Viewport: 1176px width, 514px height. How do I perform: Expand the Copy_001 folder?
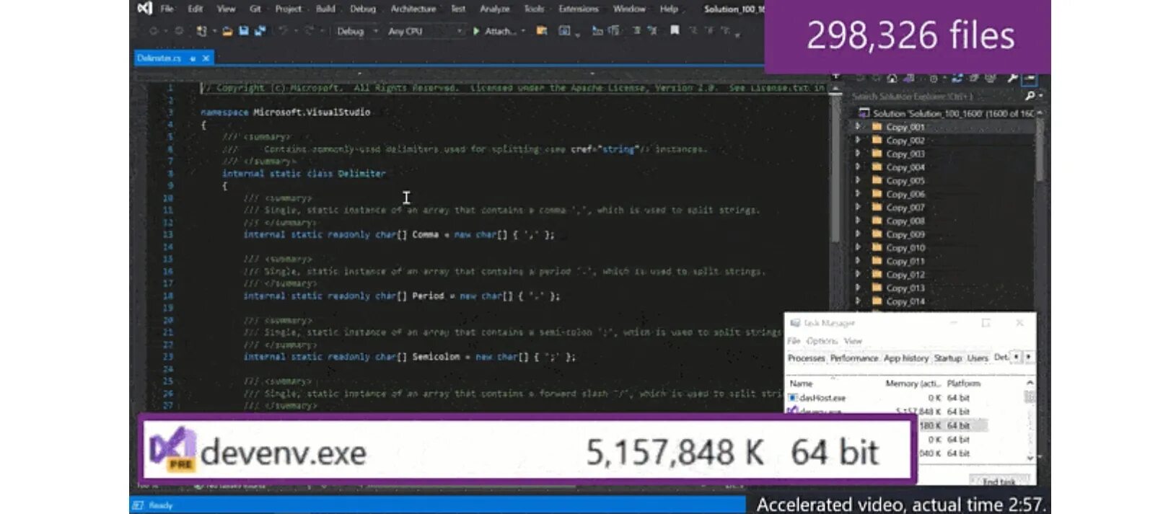coord(858,127)
